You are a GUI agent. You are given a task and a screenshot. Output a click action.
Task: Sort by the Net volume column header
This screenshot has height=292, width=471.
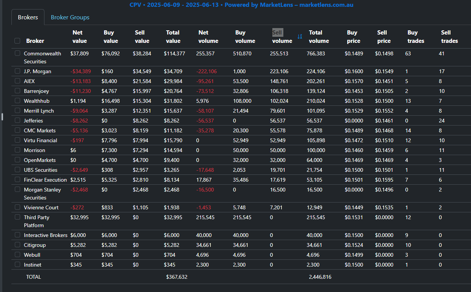(208, 37)
